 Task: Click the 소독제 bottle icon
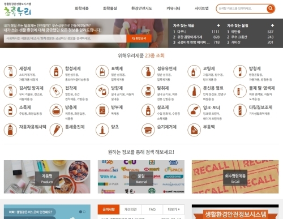point(10,110)
